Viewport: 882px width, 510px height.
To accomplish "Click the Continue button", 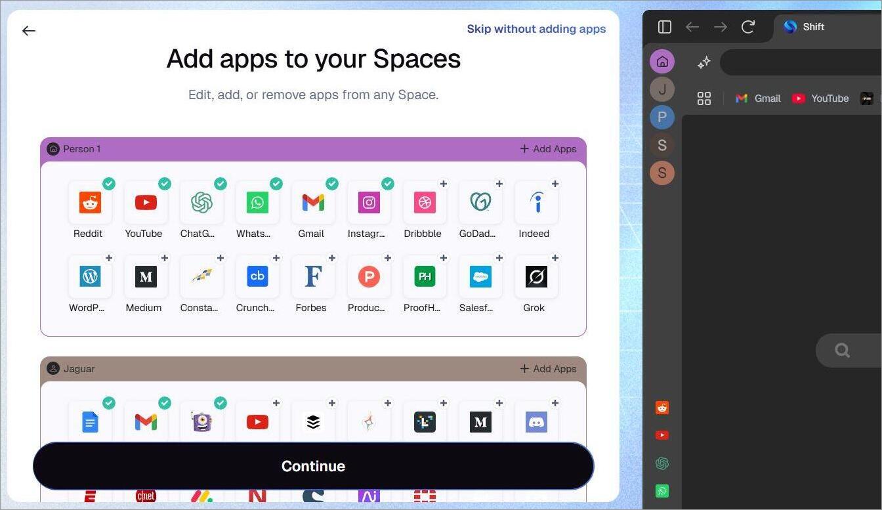I will tap(313, 466).
